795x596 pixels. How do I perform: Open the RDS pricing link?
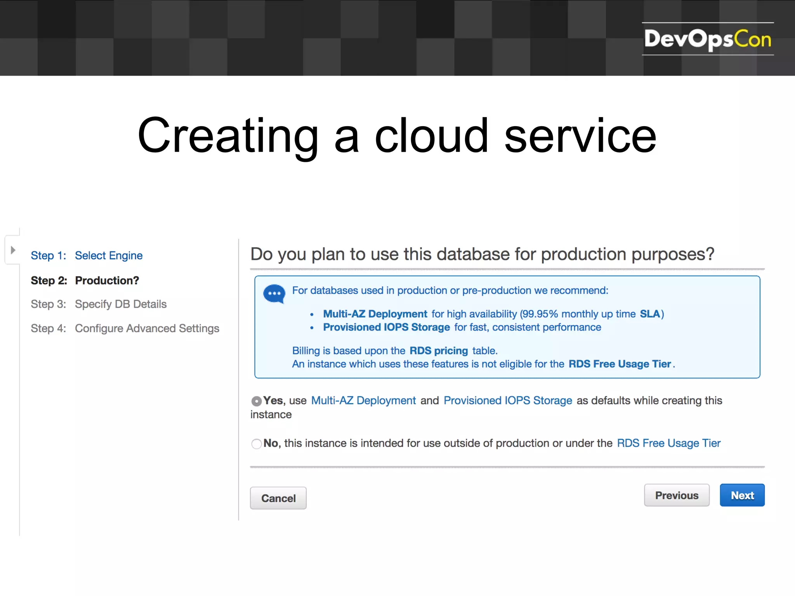pos(439,350)
